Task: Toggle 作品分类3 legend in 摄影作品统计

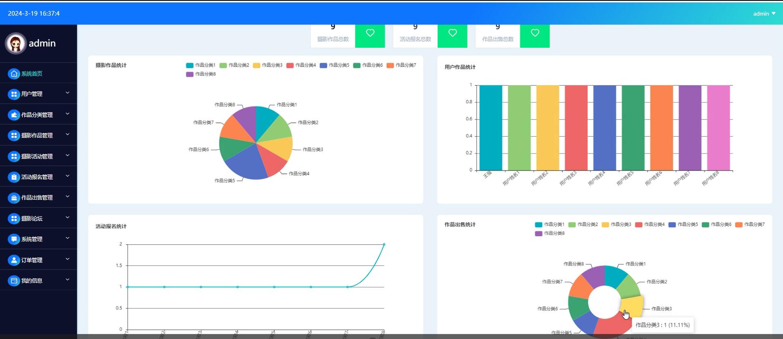Action: coord(268,65)
